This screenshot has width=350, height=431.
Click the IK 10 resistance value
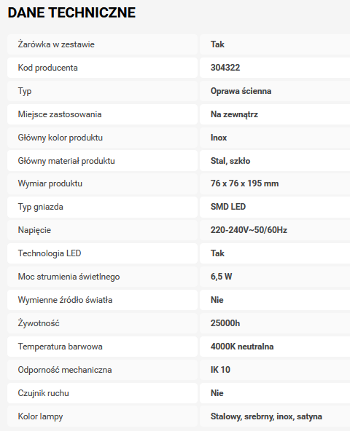[x=220, y=370]
